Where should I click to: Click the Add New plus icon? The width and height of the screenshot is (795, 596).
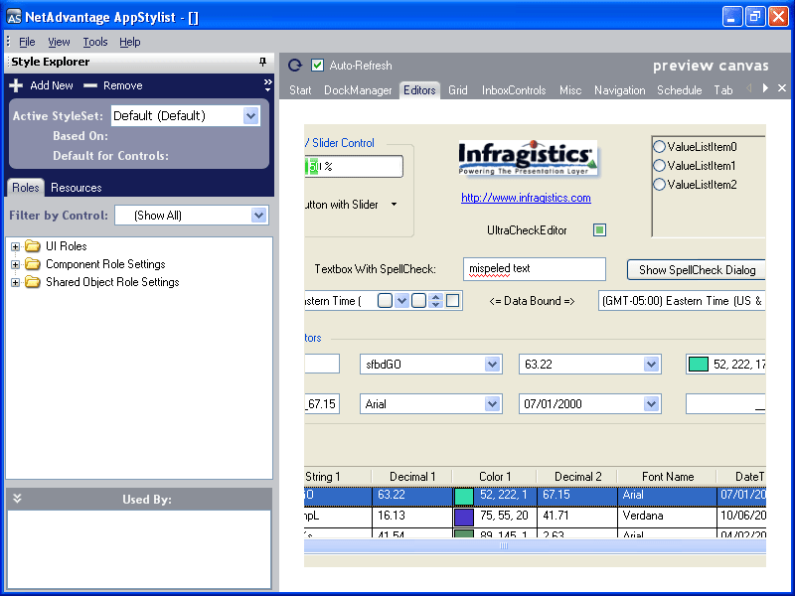(x=15, y=85)
